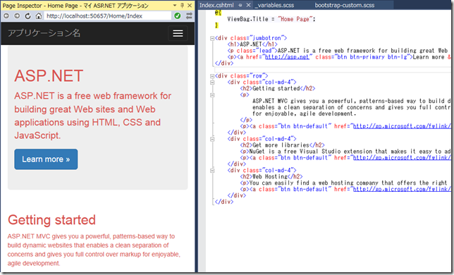Pin the Page Inspector window
Viewport: 454px width, 275px height.
[x=182, y=5]
